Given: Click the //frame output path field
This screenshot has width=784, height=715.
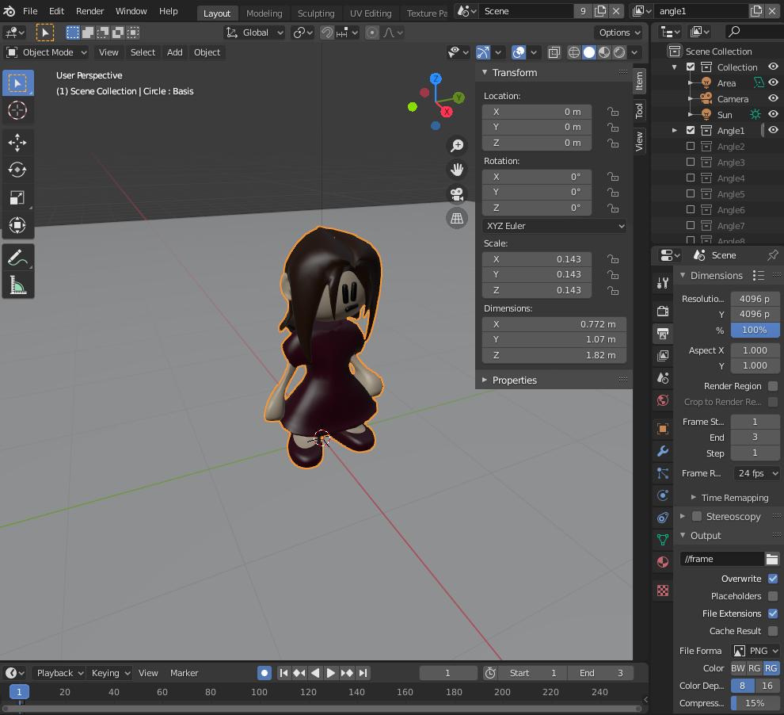Looking at the screenshot, I should click(722, 559).
